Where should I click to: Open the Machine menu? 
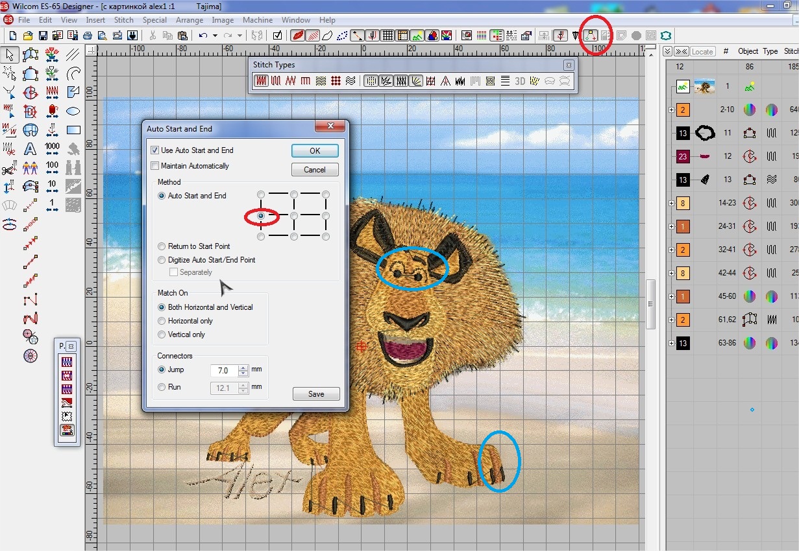258,20
